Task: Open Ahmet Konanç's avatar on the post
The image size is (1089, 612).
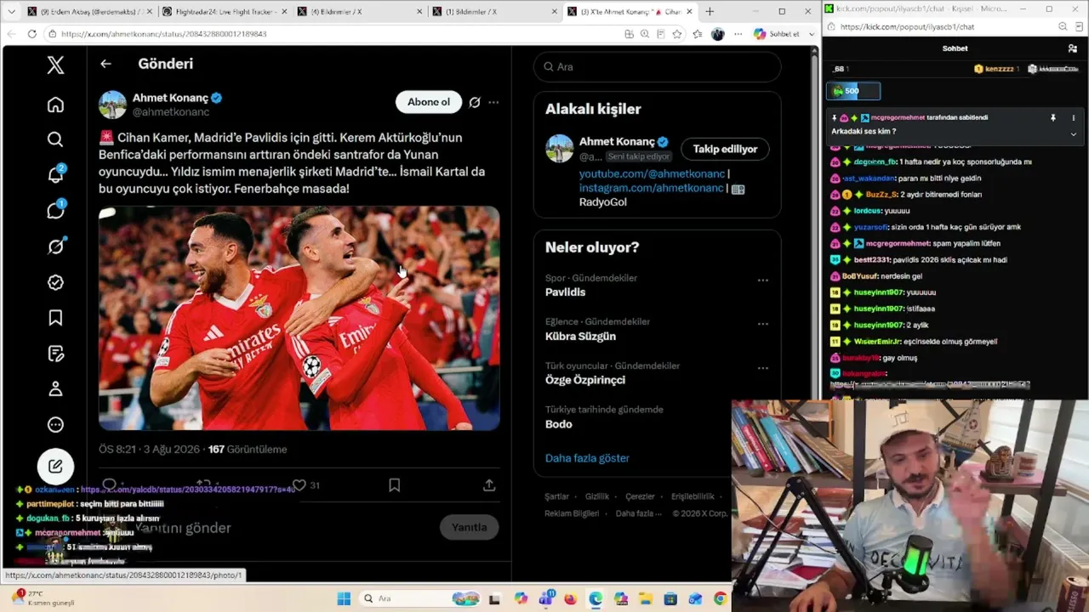Action: 112,104
